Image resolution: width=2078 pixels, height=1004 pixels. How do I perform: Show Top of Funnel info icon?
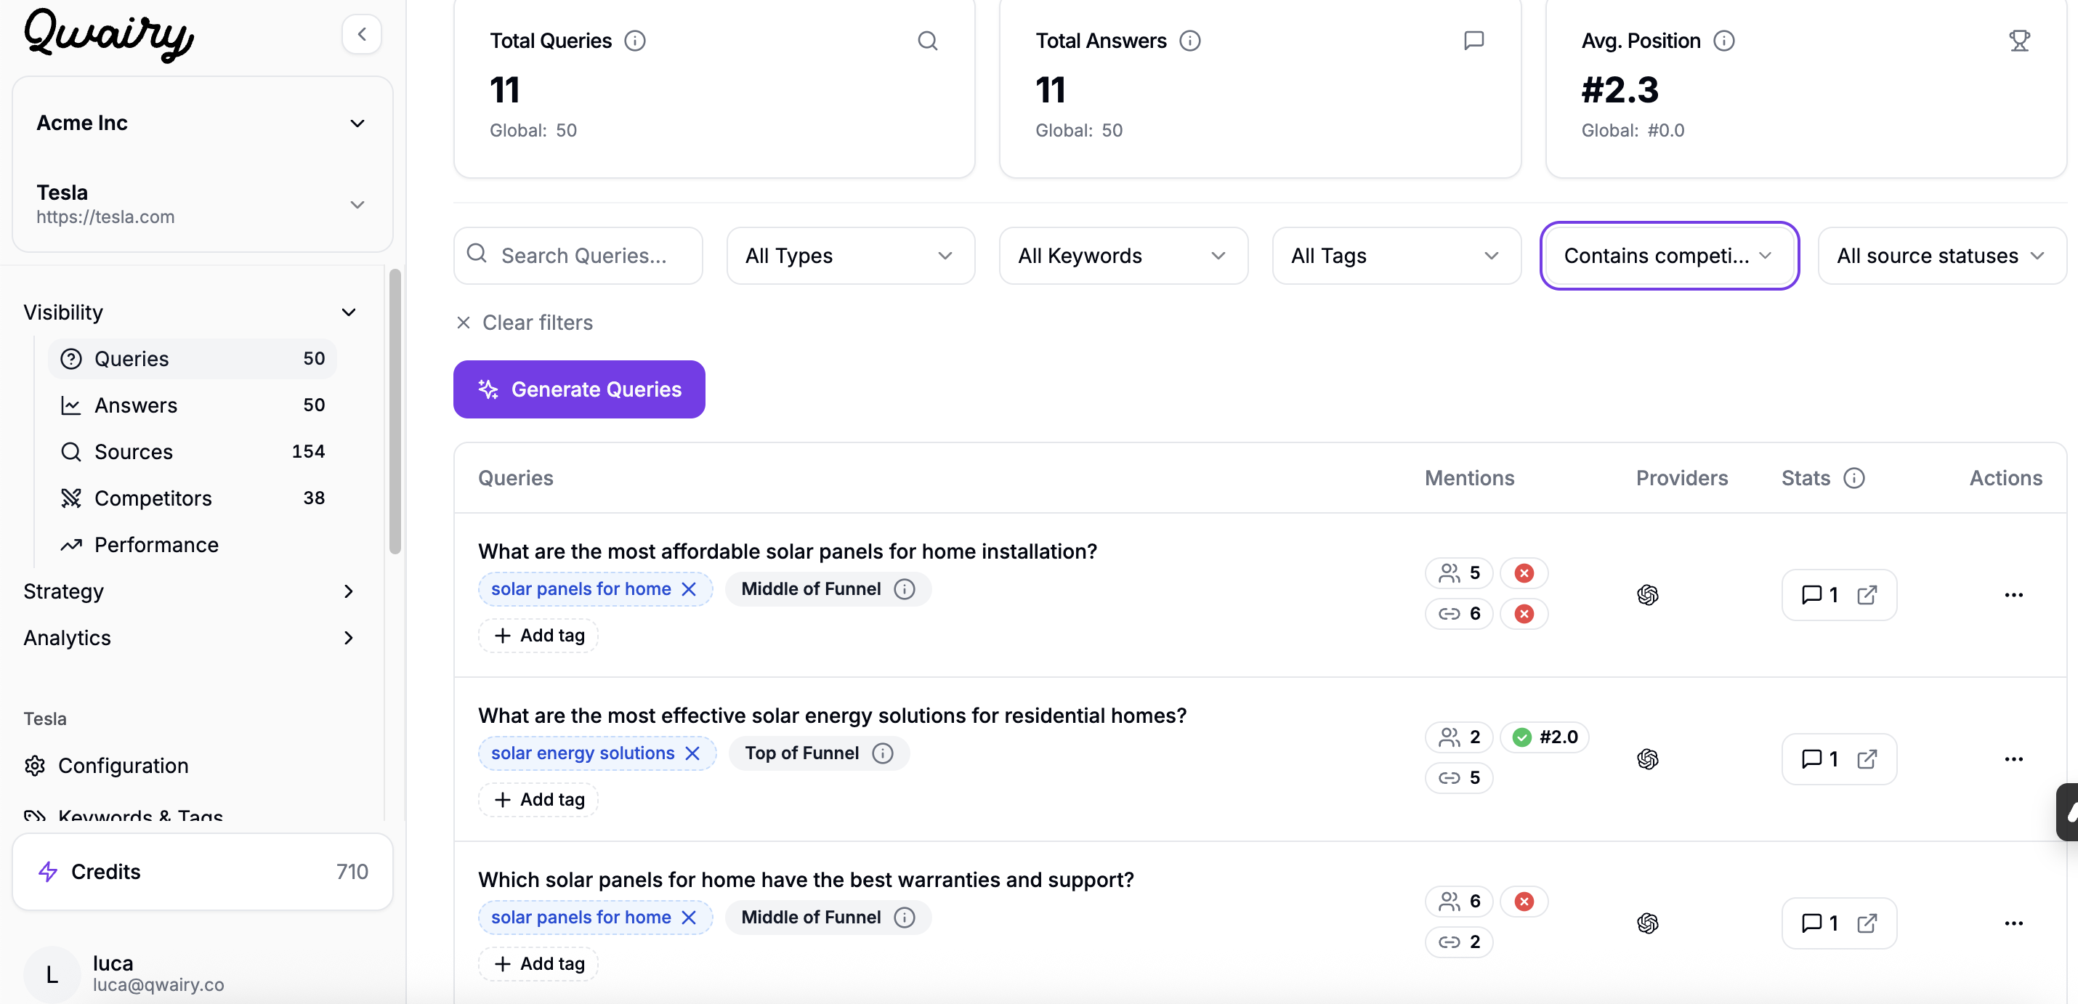tap(883, 753)
